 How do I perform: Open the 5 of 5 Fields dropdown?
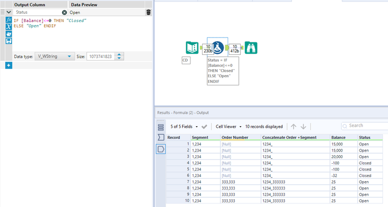point(184,127)
